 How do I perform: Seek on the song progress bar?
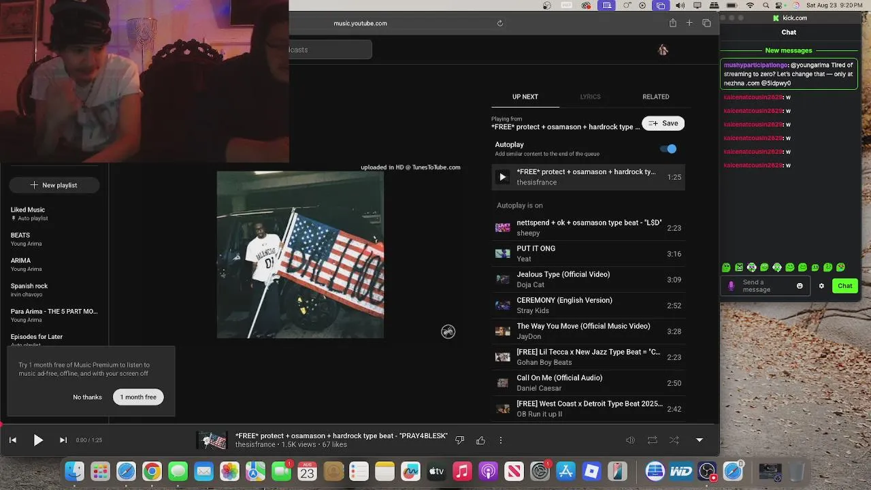[359, 425]
